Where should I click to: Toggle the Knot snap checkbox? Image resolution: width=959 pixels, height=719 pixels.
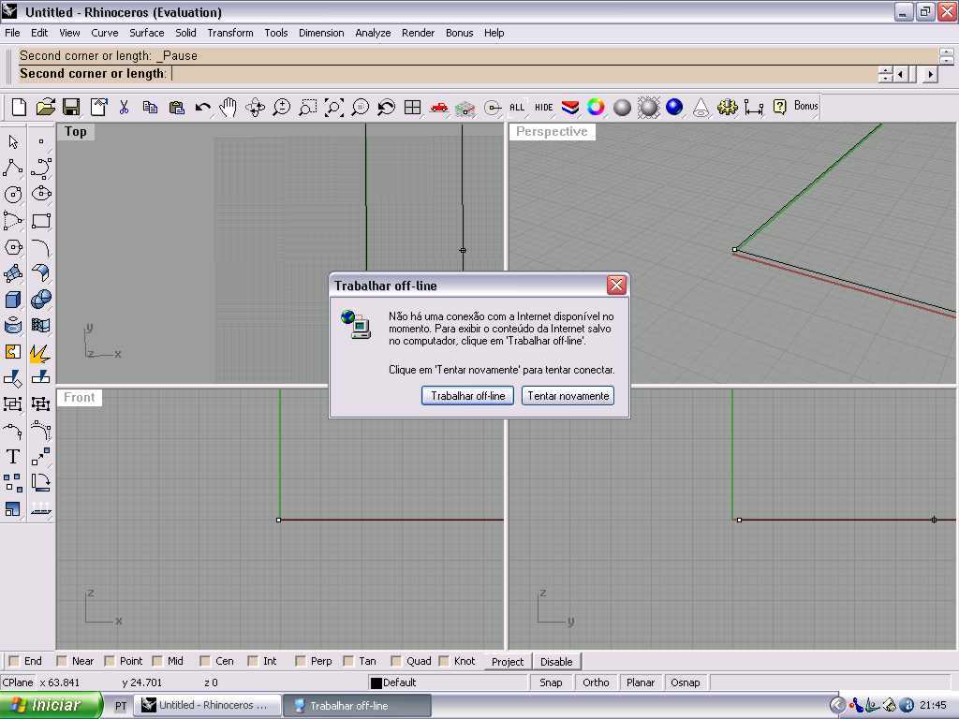(x=444, y=661)
